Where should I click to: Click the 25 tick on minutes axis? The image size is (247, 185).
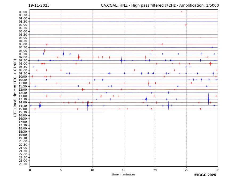186,170
